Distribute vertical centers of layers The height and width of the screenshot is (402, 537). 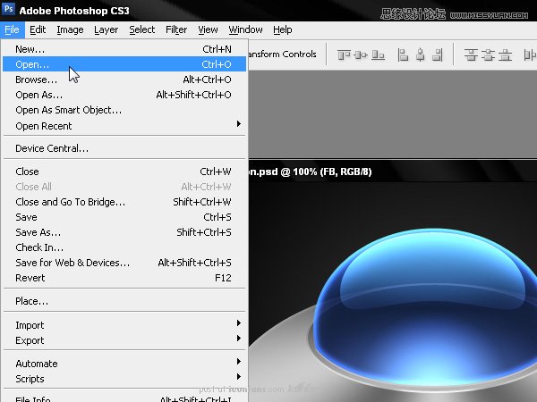click(488, 54)
